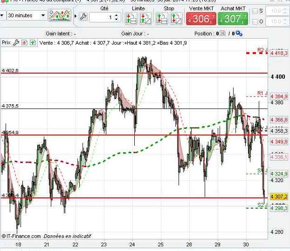Viewport: 290px width, 251px height.
Task: Open Prix panel wrench settings
Action: point(16,43)
